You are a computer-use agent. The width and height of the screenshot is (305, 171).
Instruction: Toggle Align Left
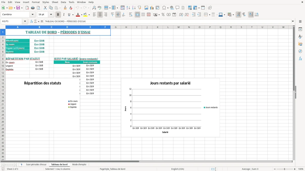pos(94,15)
